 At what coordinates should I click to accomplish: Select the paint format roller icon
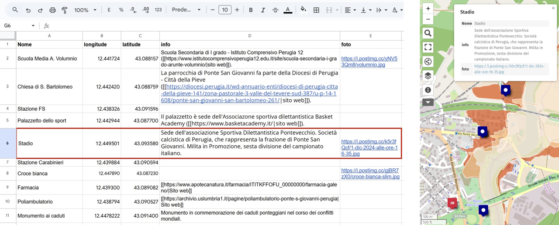[65, 10]
